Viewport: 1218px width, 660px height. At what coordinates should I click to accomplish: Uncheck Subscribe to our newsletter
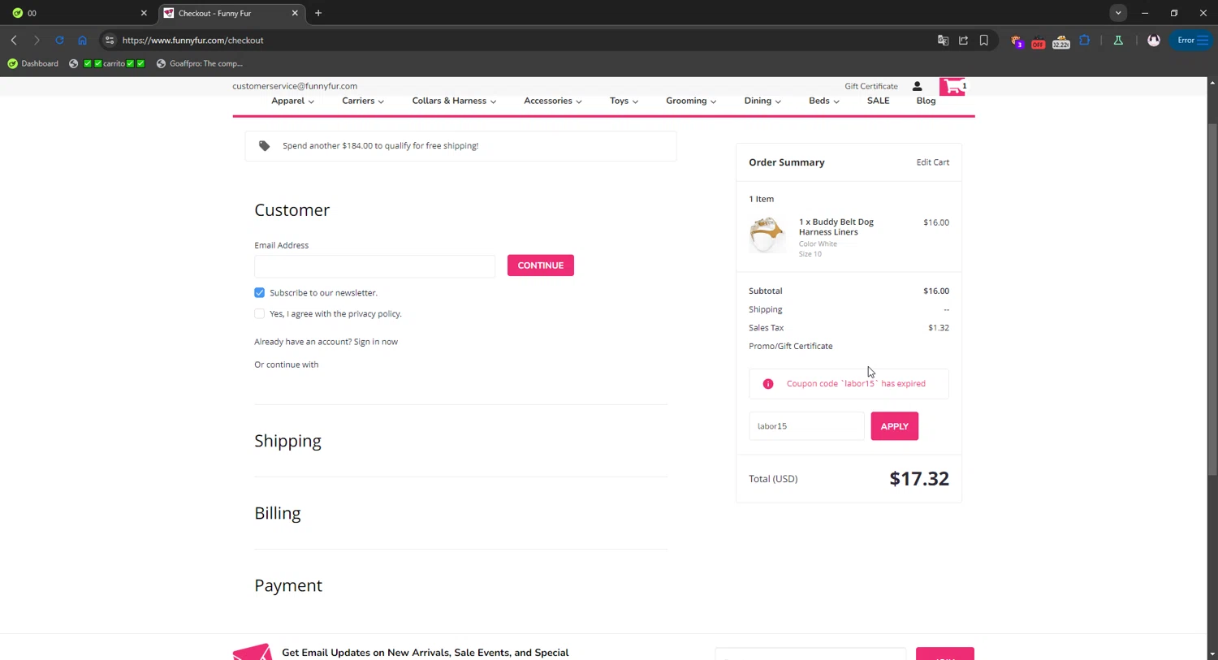pyautogui.click(x=259, y=292)
